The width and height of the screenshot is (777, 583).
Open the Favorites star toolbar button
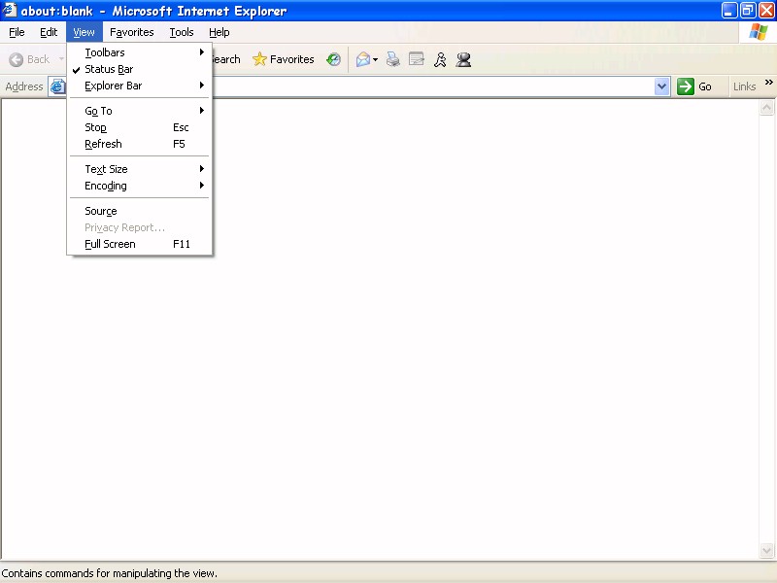pyautogui.click(x=284, y=59)
